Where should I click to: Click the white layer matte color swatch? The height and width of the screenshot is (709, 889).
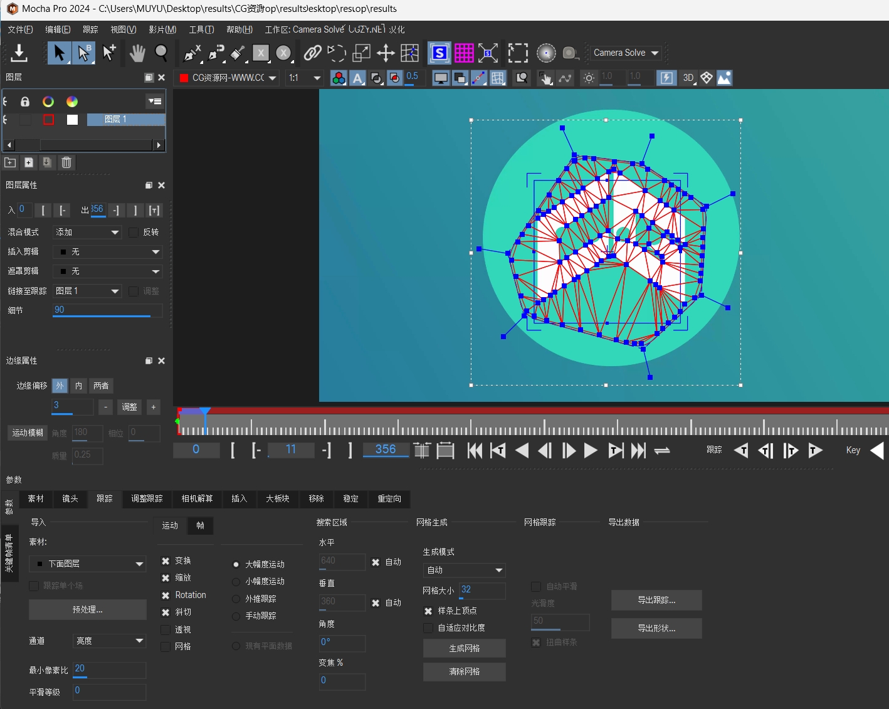(x=73, y=120)
